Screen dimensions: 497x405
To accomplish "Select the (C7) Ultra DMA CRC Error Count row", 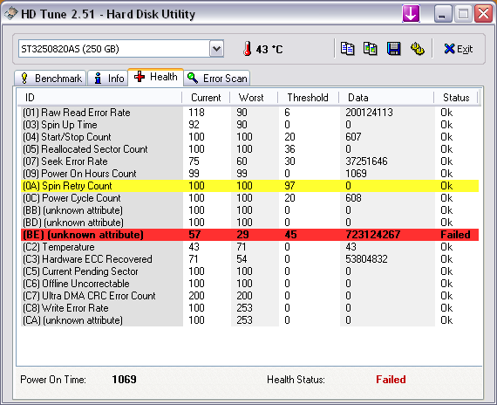I will (249, 296).
